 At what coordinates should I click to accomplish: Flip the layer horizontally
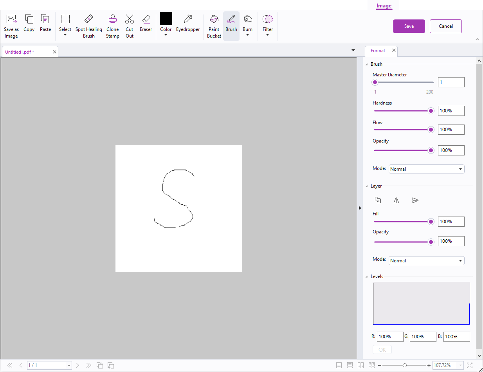[396, 200]
